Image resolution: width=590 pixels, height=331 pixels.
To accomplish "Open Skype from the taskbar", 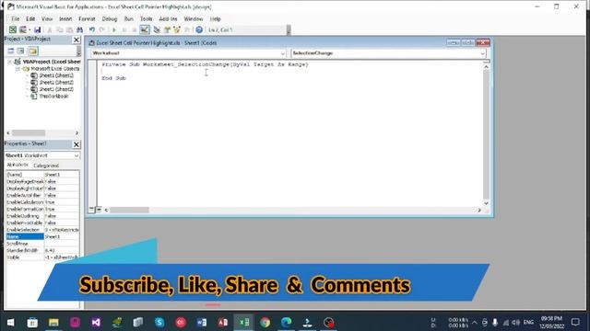I will click(159, 323).
